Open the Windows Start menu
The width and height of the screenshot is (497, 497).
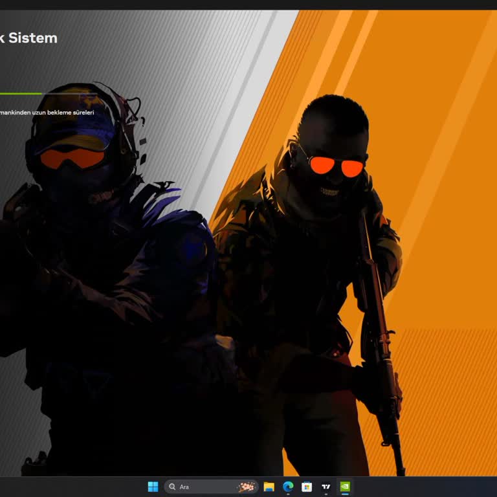tap(153, 487)
